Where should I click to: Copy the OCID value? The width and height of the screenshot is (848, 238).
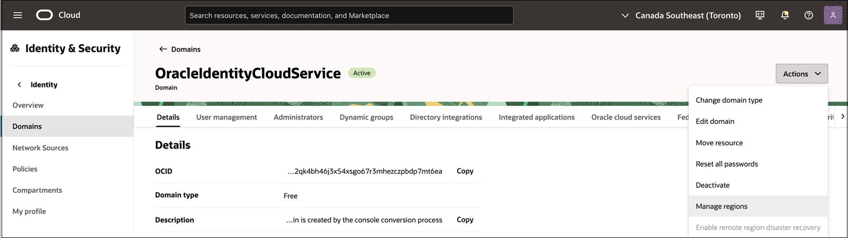[x=465, y=171]
